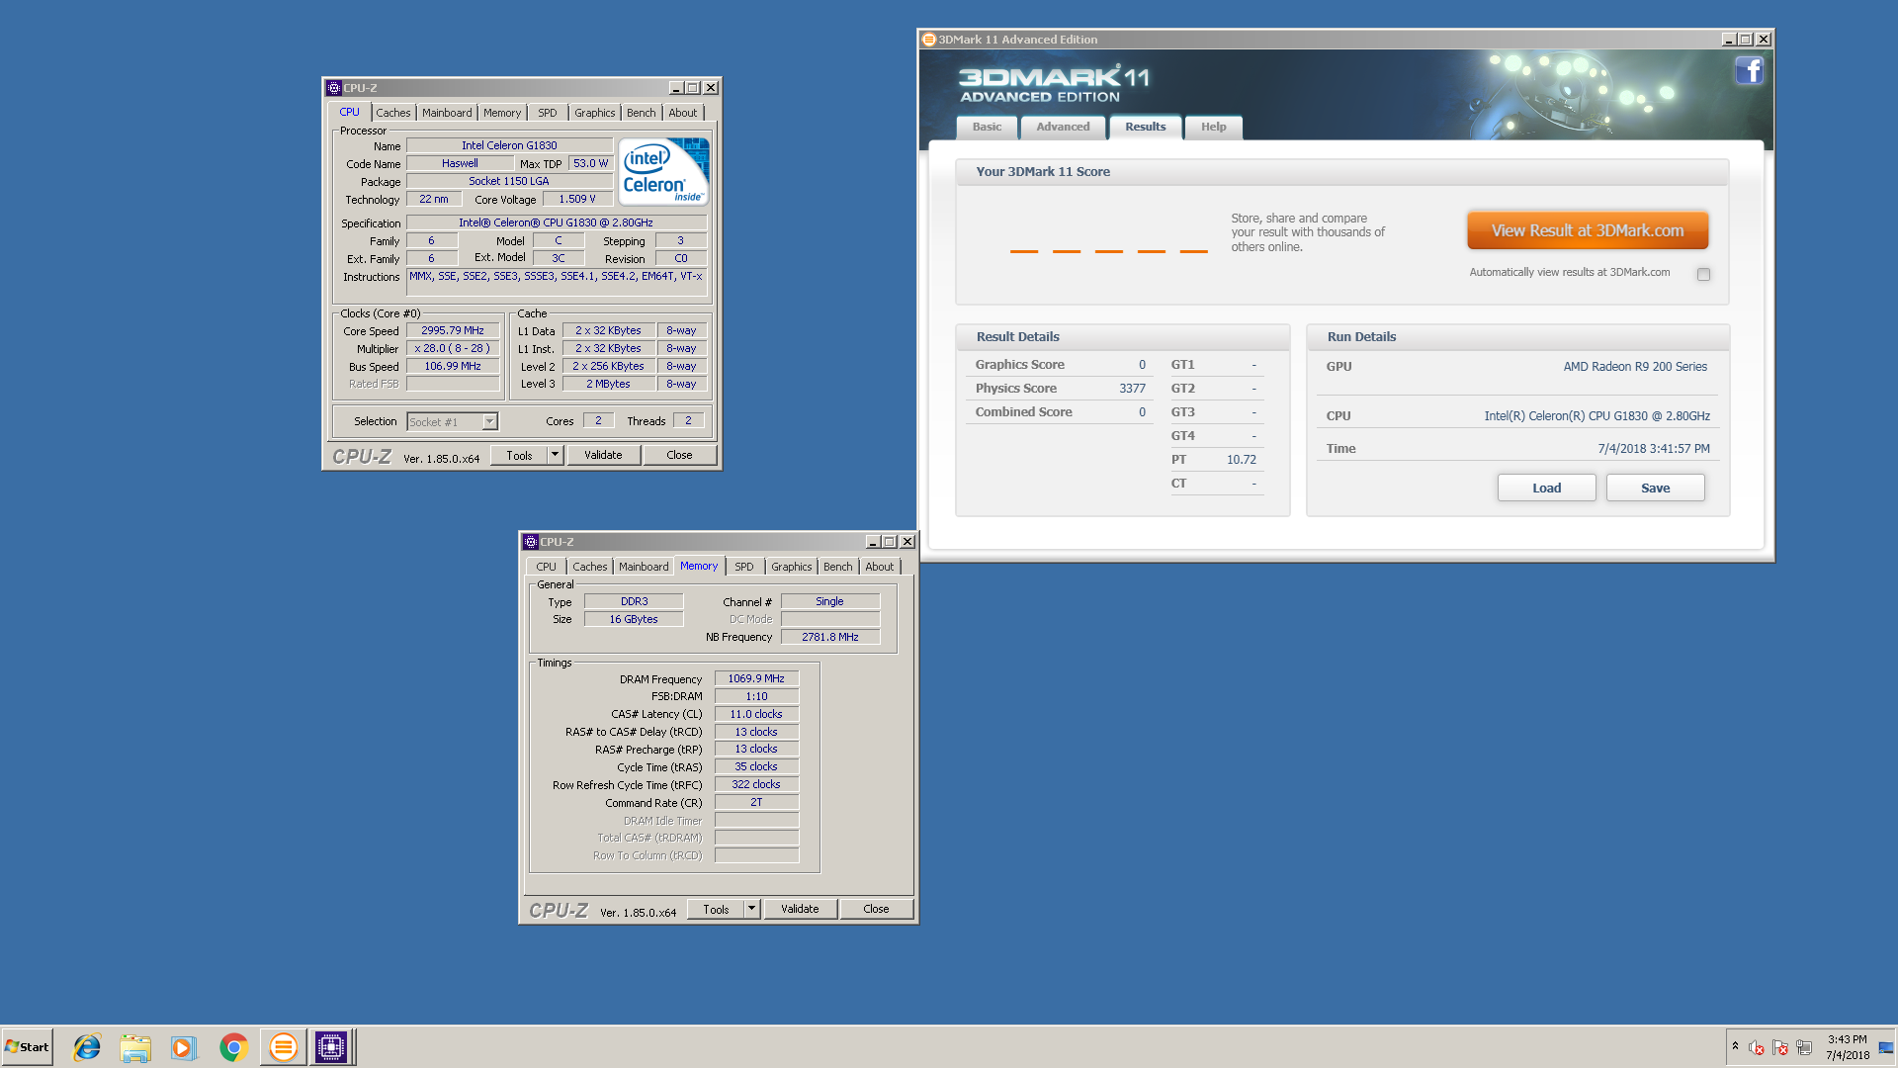Launch Windows Media Player from taskbar
The width and height of the screenshot is (1898, 1068).
[x=184, y=1047]
